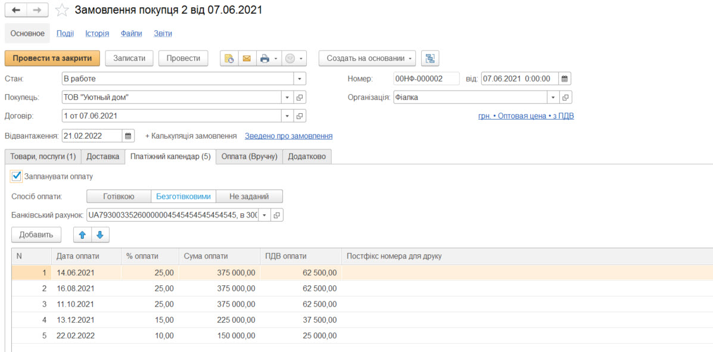Click the printer icon
Viewport: 713px width, 352px height.
tap(263, 58)
